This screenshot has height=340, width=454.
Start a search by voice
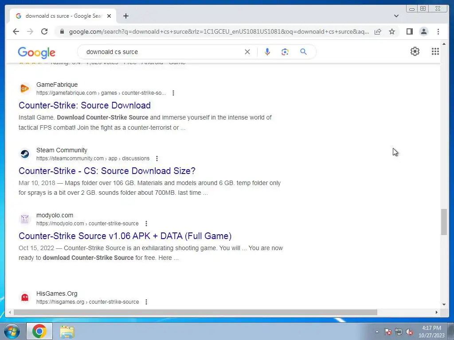267,52
